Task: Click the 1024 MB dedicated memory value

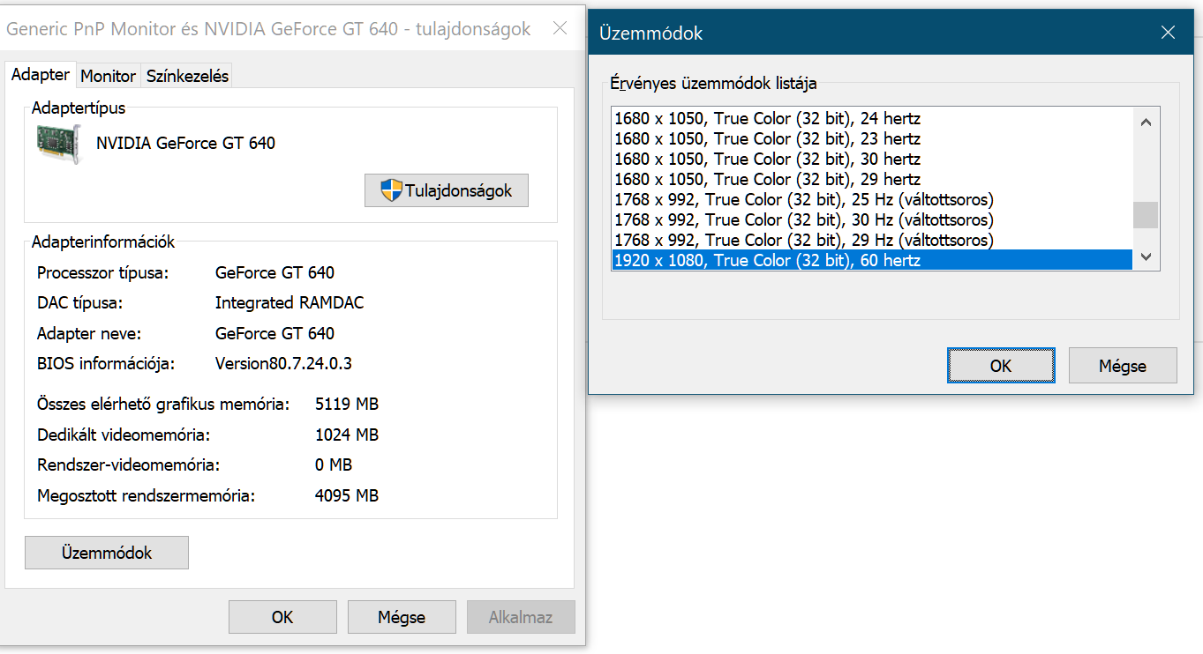Action: tap(347, 435)
